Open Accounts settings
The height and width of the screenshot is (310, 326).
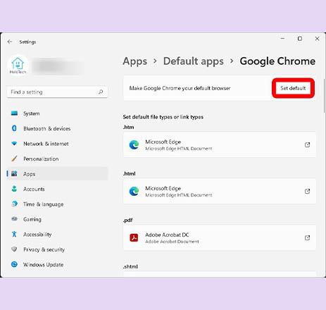[58, 189]
